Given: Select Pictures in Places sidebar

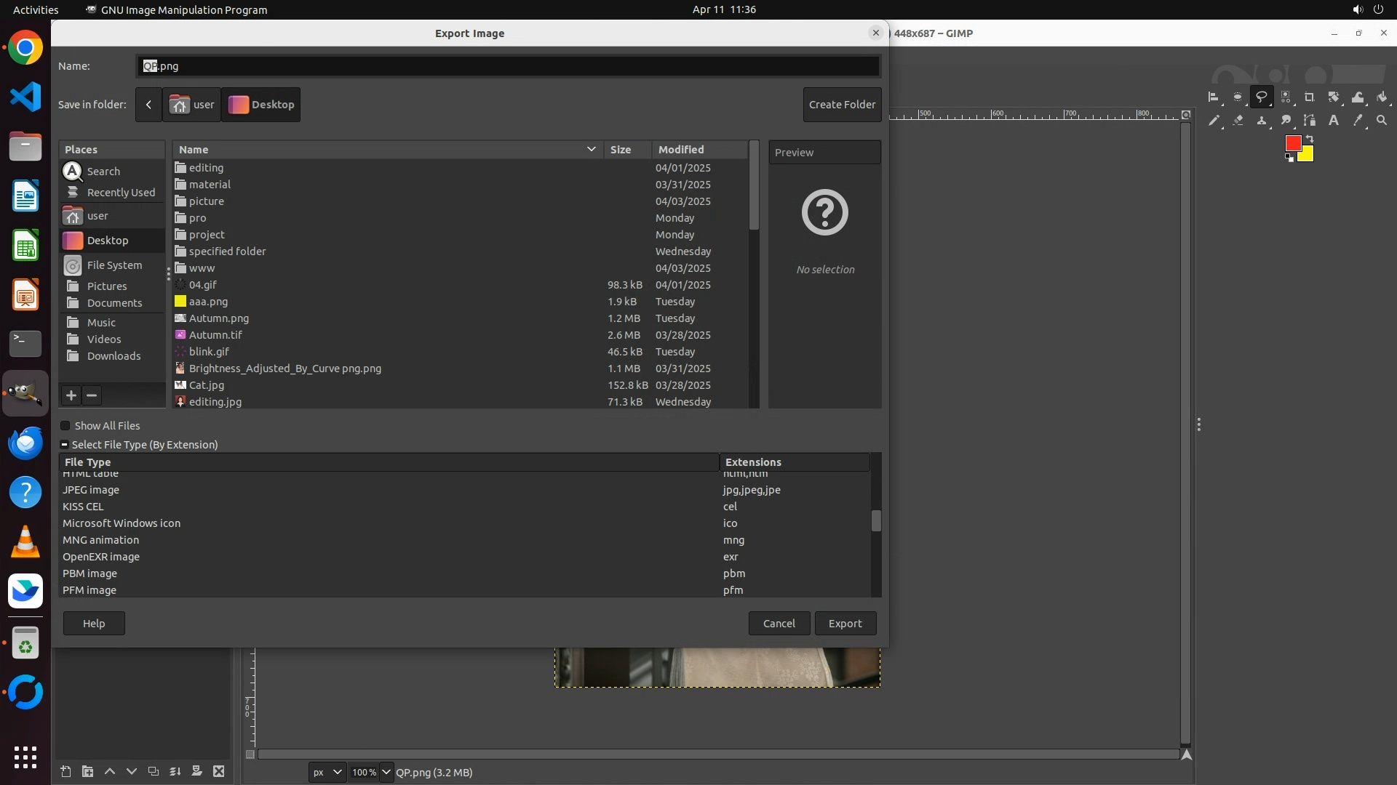Looking at the screenshot, I should [106, 286].
